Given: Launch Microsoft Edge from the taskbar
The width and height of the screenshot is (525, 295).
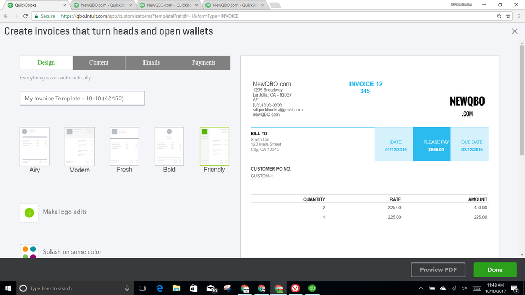Looking at the screenshot, I should (160, 288).
